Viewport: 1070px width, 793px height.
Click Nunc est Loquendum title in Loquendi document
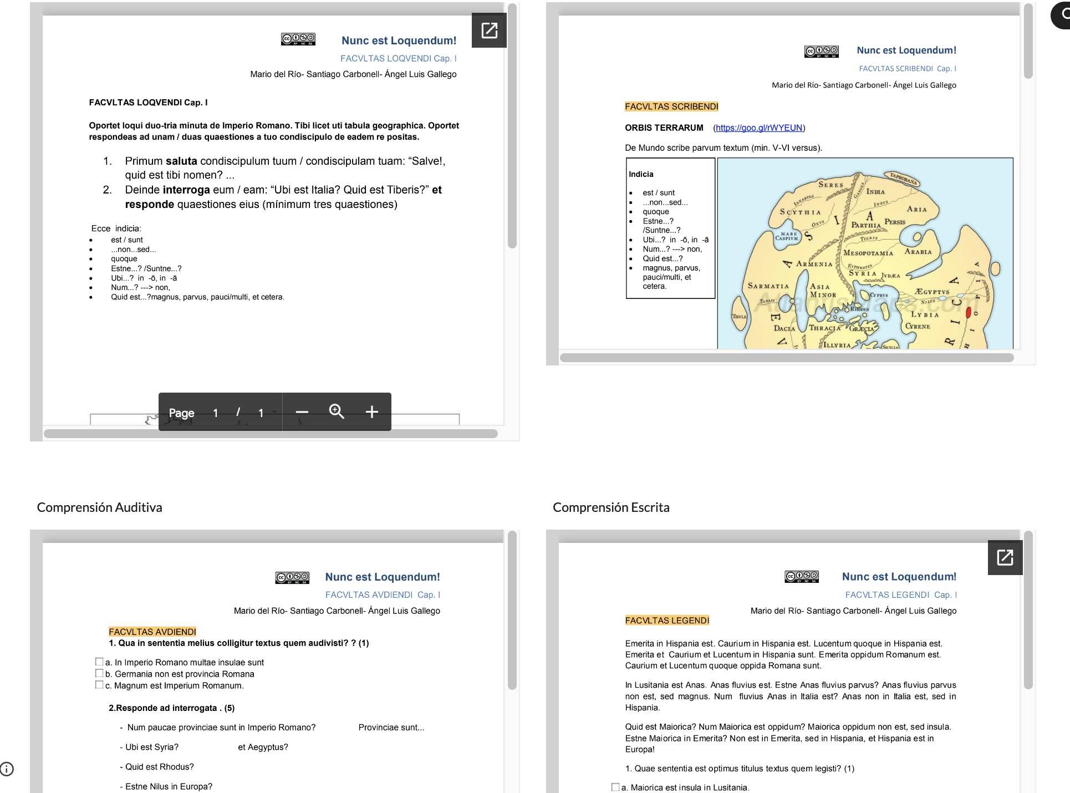pos(399,40)
